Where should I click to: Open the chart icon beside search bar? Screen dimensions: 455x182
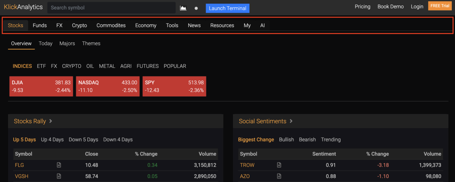click(x=183, y=8)
